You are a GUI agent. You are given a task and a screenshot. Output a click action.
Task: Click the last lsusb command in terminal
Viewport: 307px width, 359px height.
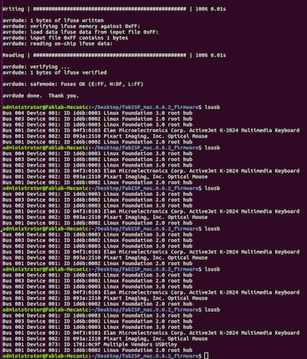click(212, 310)
